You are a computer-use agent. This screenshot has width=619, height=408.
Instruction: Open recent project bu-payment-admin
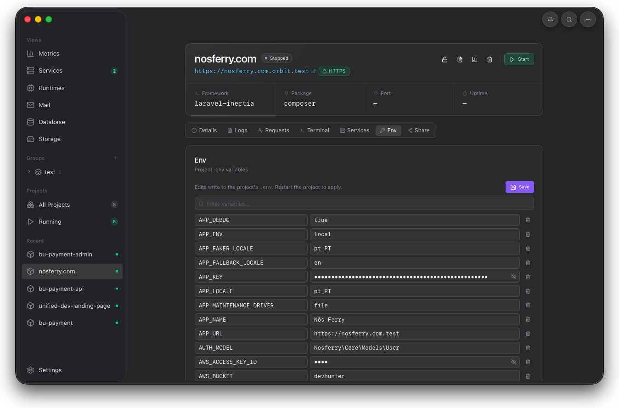pyautogui.click(x=72, y=254)
